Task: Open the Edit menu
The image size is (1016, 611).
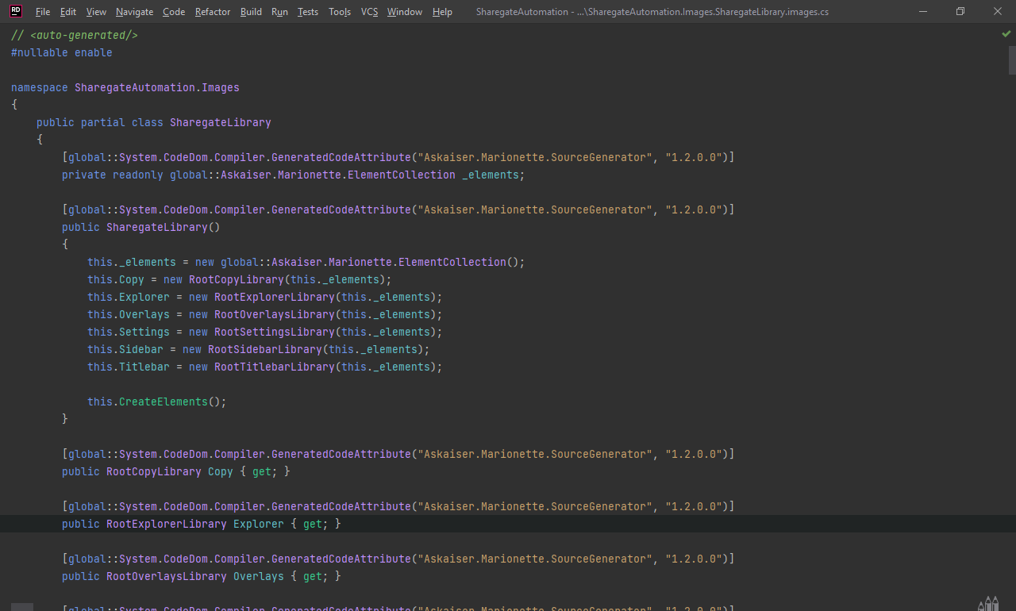Action: coord(68,12)
